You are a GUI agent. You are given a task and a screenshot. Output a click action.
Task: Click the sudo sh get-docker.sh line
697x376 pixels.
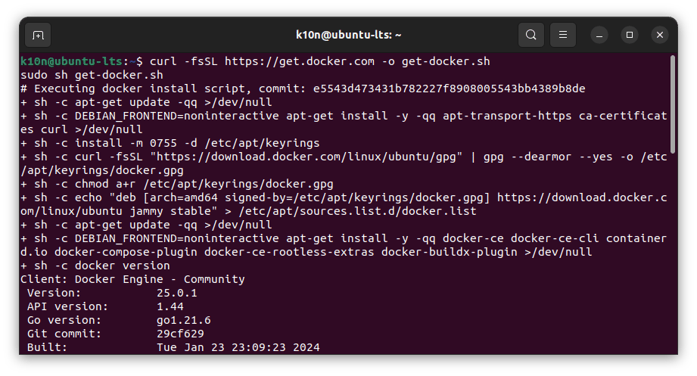[x=92, y=75]
